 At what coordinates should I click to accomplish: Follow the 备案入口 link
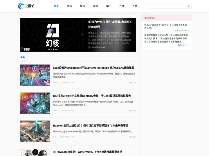coord(182,45)
